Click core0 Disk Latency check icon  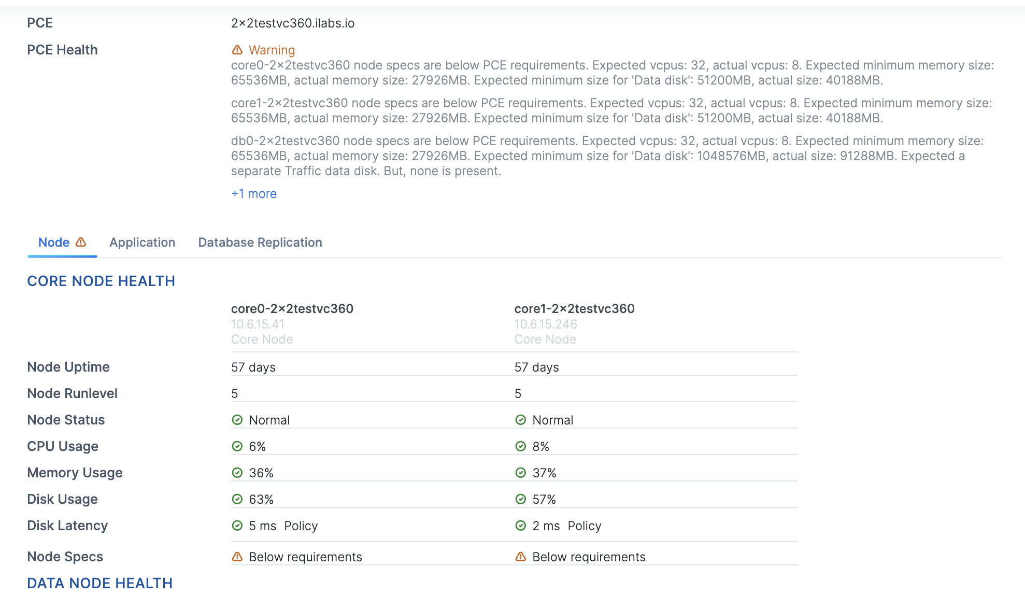click(237, 526)
